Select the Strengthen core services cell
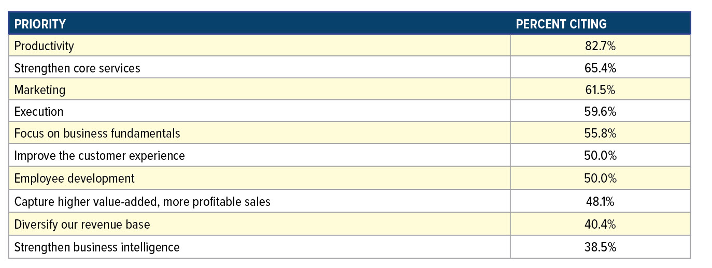 pos(77,68)
